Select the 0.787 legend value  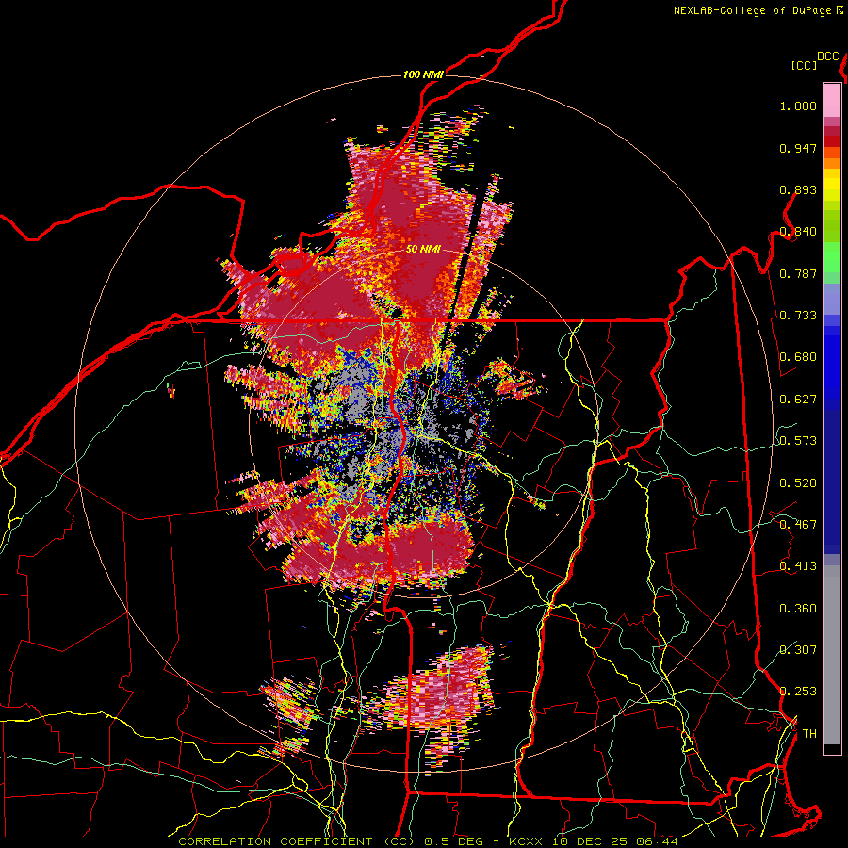[x=798, y=273]
